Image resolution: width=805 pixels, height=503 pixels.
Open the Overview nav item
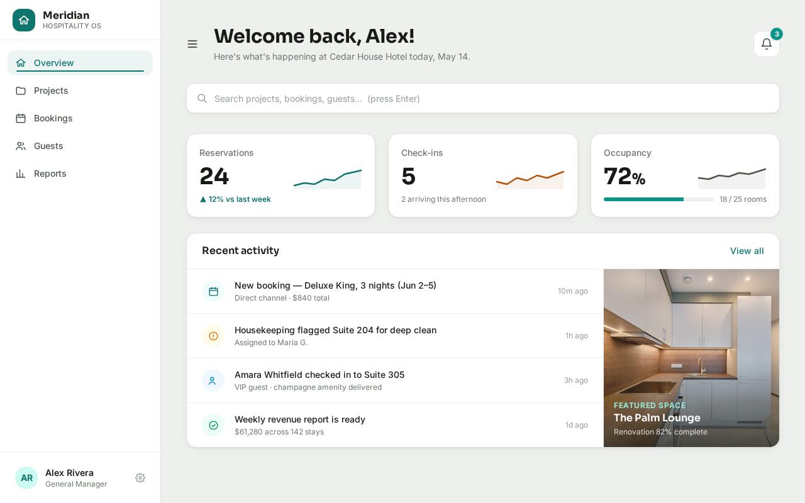click(x=80, y=63)
